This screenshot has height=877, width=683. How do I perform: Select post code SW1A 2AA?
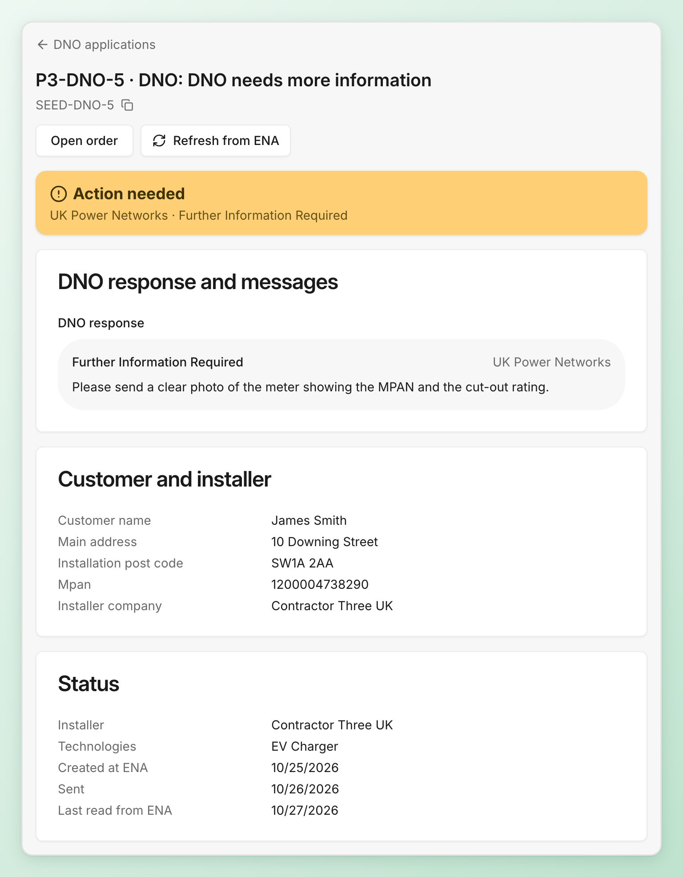click(x=302, y=563)
